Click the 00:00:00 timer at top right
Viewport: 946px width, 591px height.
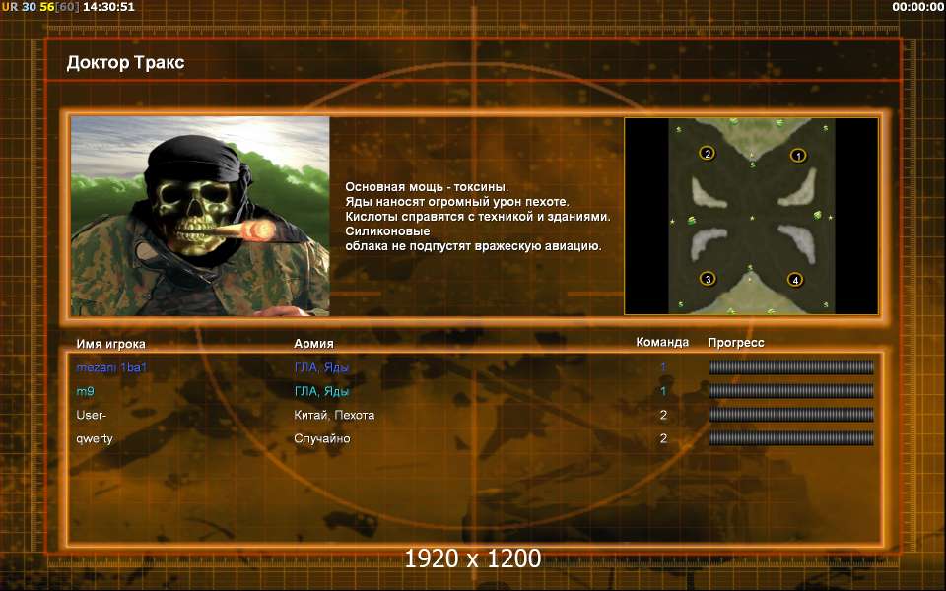(x=917, y=7)
